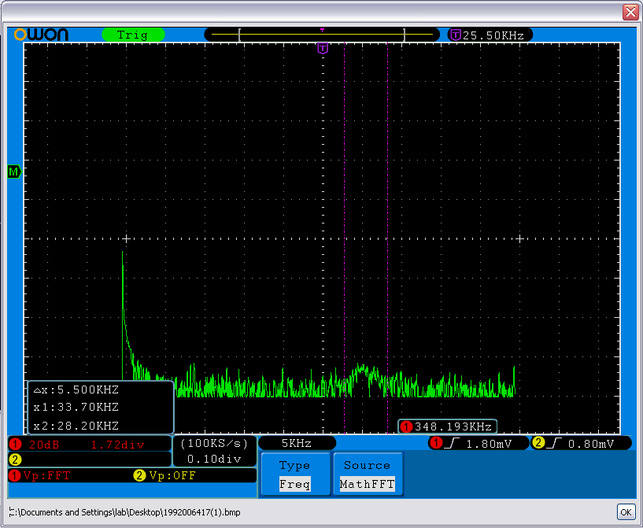Click the magenta cursor line farther from the T marker
The image size is (643, 528).
pyautogui.click(x=387, y=238)
